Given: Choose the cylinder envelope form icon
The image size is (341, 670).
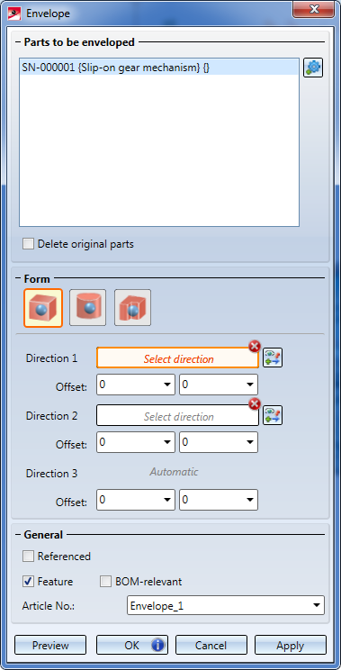Looking at the screenshot, I should tap(88, 308).
